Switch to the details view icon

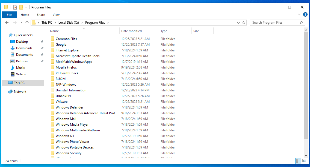click(298, 161)
